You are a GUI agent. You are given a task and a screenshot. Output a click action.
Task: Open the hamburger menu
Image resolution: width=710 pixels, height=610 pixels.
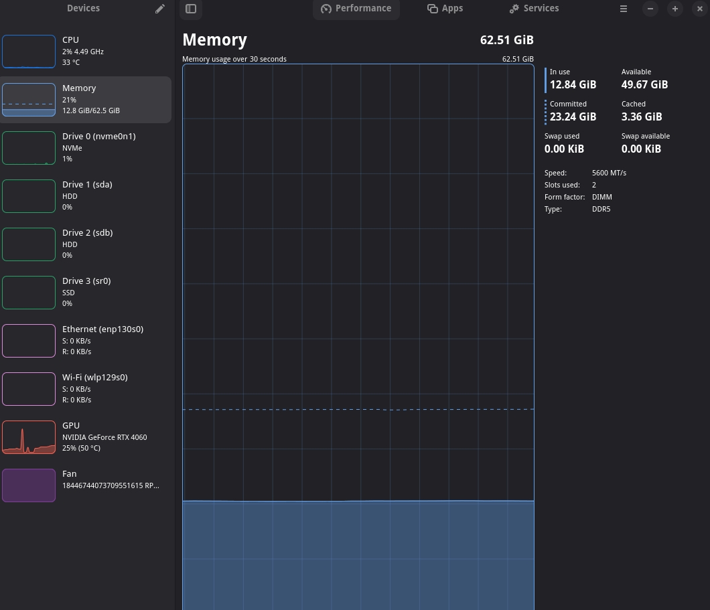click(624, 9)
